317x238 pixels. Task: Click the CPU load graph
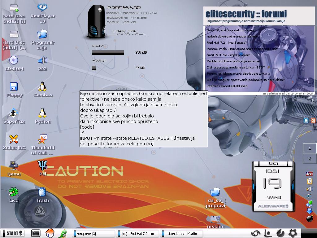click(126, 33)
